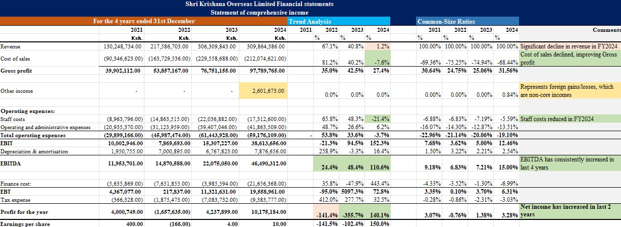Select the 'Gross profit' row label
621x227 pixels.
[16, 71]
